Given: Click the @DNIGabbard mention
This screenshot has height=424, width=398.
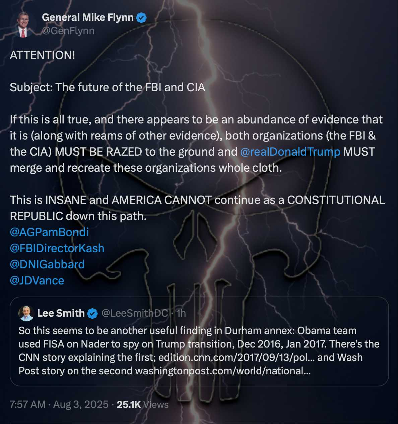Looking at the screenshot, I should point(47,264).
